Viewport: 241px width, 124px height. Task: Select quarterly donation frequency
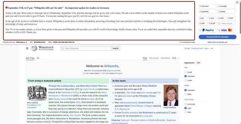click(208, 11)
